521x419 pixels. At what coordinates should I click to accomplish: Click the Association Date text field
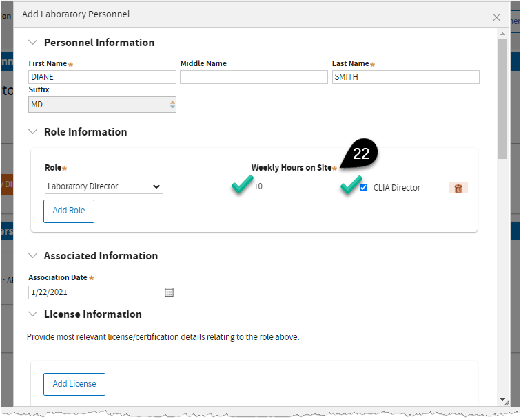pyautogui.click(x=95, y=292)
